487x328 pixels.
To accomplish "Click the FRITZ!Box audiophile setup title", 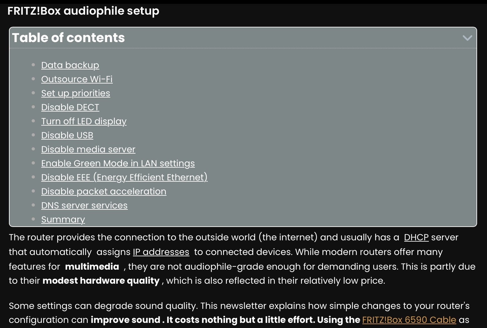I will (x=83, y=11).
